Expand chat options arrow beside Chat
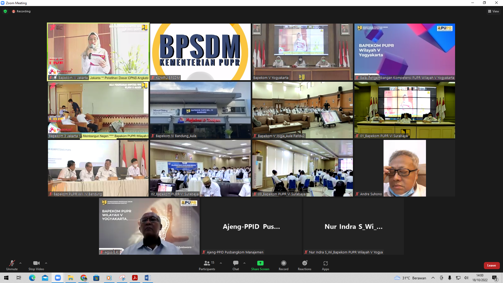 (244, 263)
